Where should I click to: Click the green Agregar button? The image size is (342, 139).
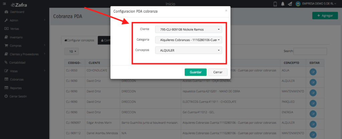(325, 15)
